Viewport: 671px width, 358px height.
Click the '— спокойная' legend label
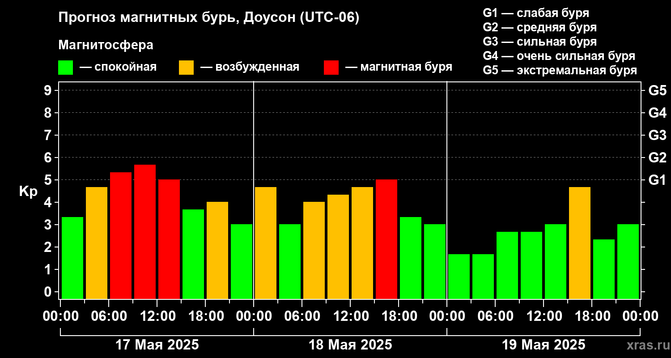tap(118, 67)
